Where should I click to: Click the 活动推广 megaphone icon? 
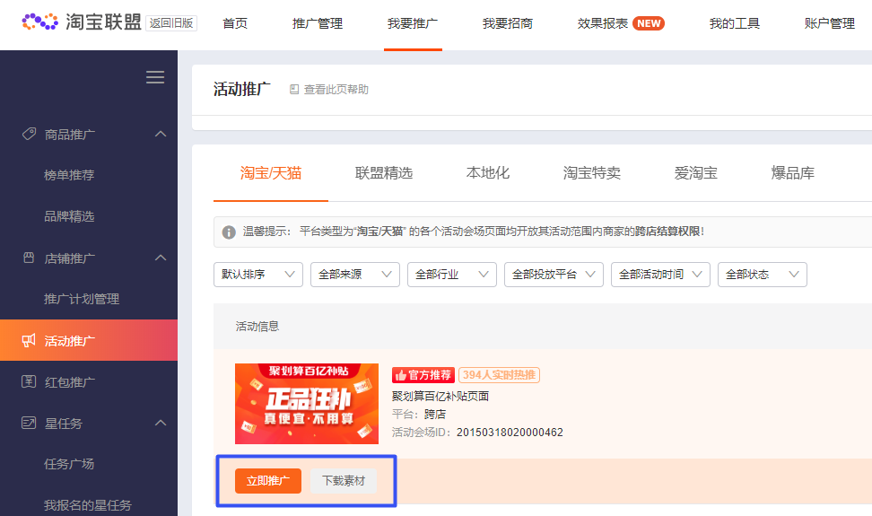[x=29, y=340]
